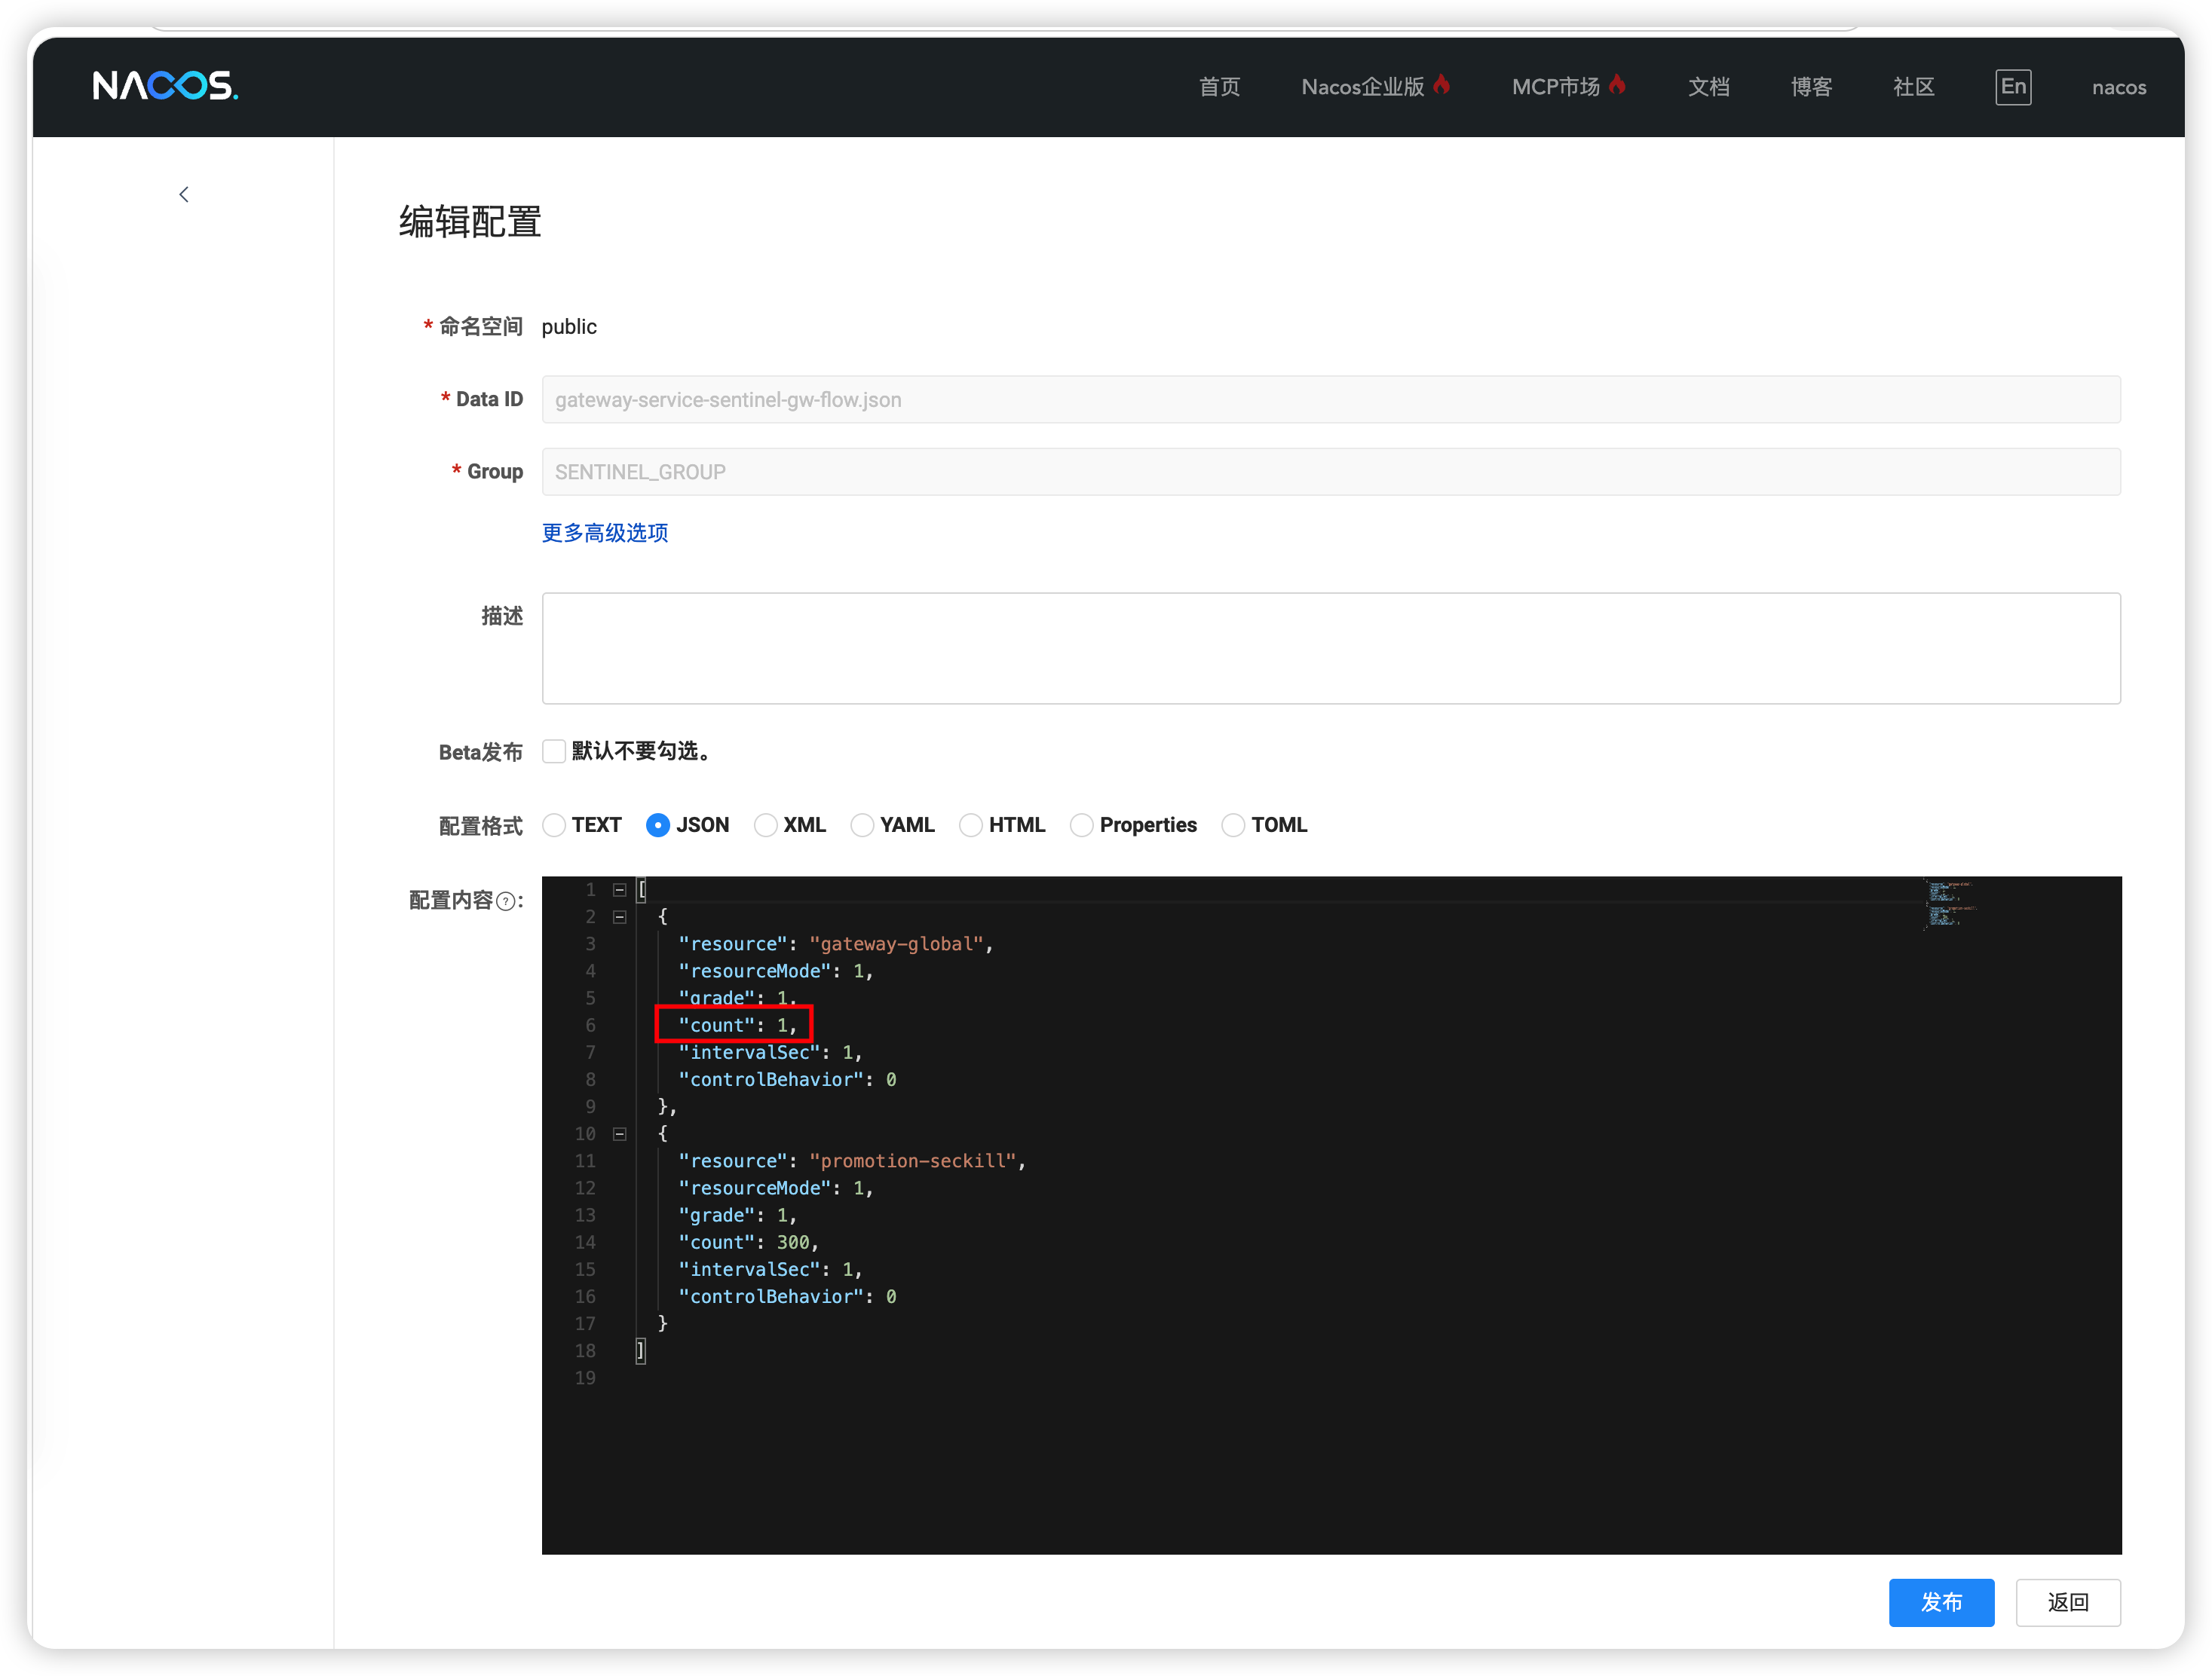
Task: Click the "count": 1 line in editor
Action: click(737, 1026)
